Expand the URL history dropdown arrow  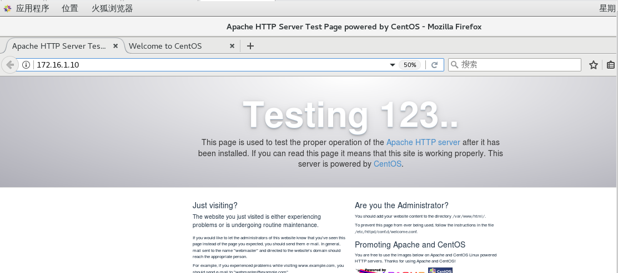[392, 65]
